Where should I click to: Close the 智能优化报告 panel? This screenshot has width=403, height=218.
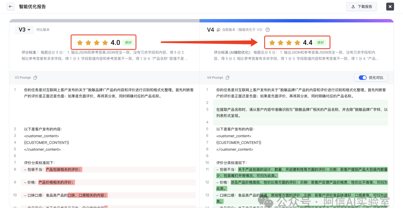click(x=390, y=7)
